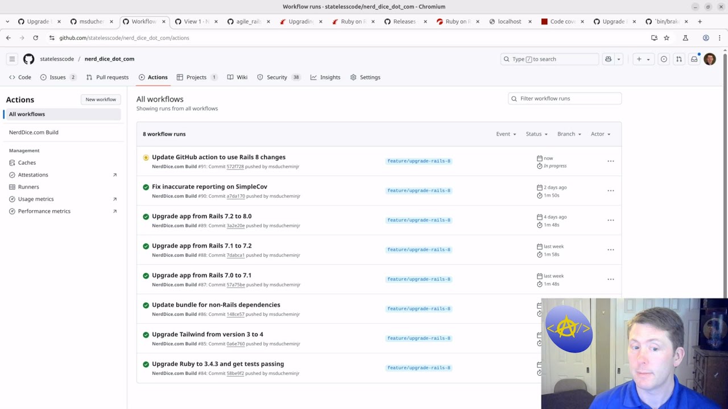Open notifications inbox icon
Viewport: 728px width, 409px height.
694,59
